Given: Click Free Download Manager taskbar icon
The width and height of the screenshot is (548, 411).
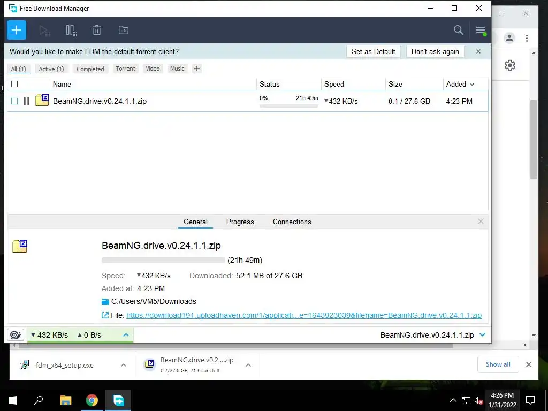Looking at the screenshot, I should point(118,400).
